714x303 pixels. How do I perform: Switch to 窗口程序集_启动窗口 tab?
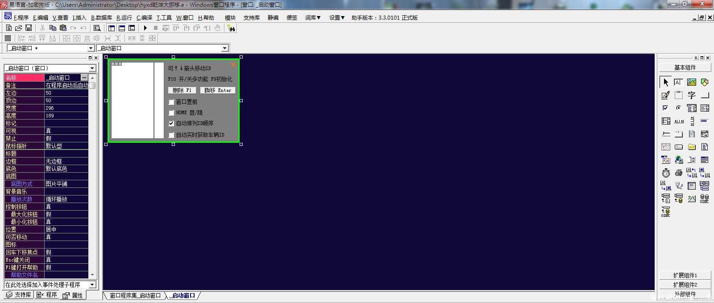click(135, 295)
